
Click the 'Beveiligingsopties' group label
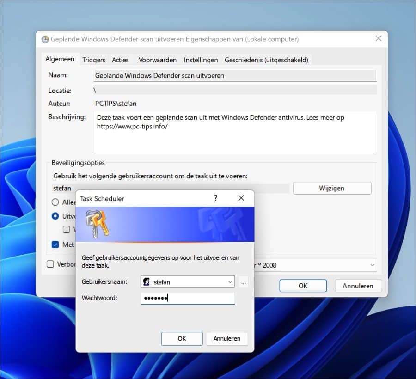78,163
